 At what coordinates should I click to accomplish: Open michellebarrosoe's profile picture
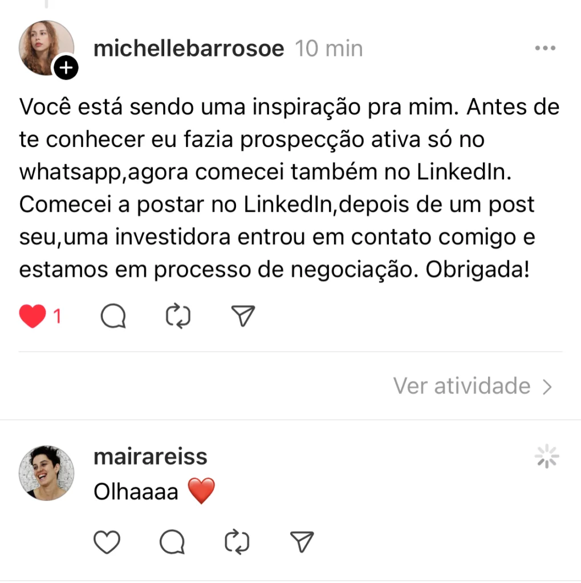46,48
